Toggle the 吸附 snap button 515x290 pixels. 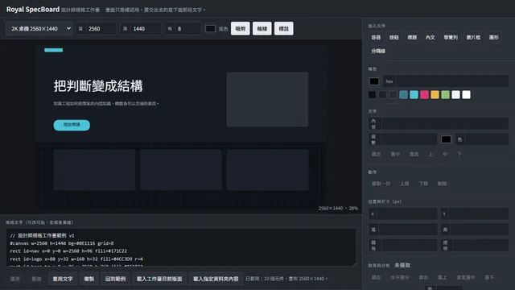click(241, 29)
